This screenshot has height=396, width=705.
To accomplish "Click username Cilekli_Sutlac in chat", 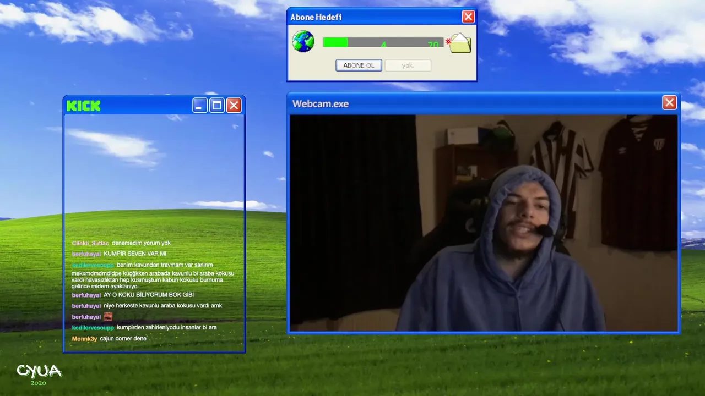I will [x=90, y=243].
